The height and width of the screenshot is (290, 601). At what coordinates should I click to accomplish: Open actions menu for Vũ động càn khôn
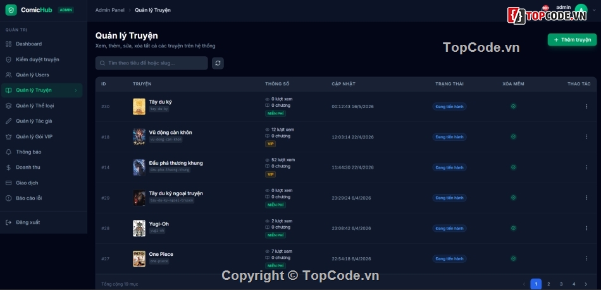(x=586, y=136)
